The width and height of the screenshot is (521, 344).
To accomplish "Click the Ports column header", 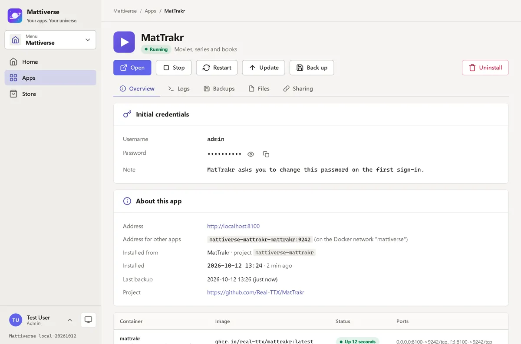I will point(402,321).
